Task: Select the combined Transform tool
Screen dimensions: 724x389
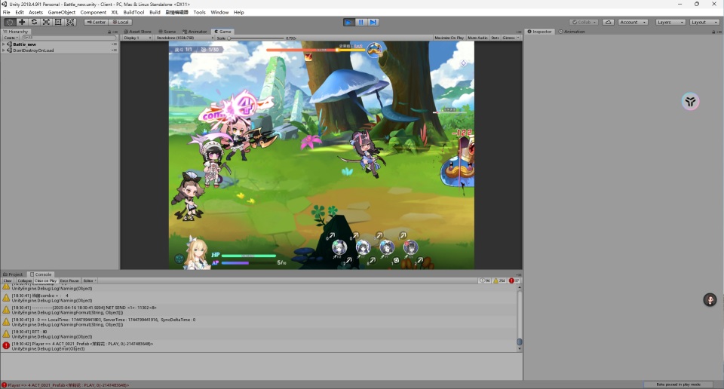Action: pos(70,22)
